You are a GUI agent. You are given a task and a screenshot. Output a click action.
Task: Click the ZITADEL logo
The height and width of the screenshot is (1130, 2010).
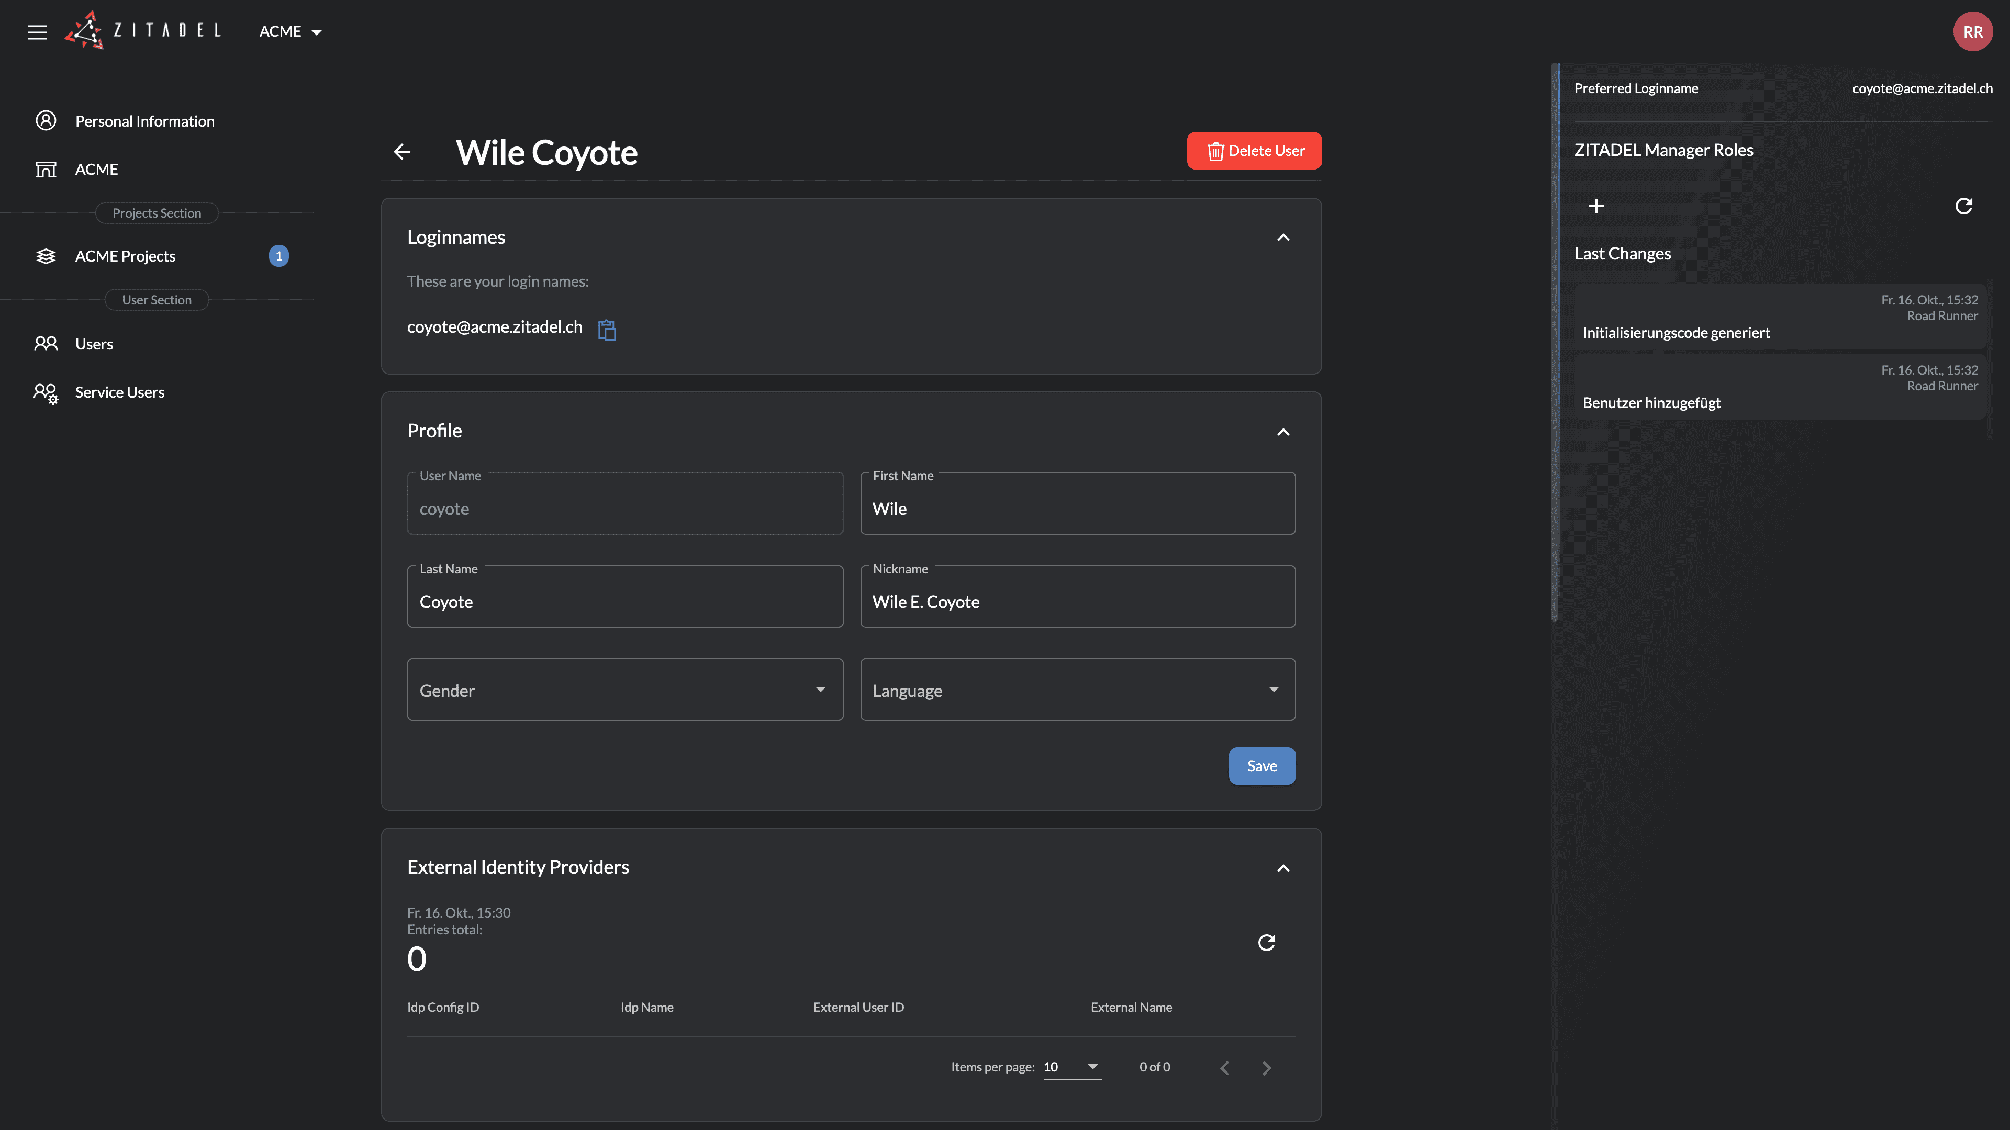(143, 30)
